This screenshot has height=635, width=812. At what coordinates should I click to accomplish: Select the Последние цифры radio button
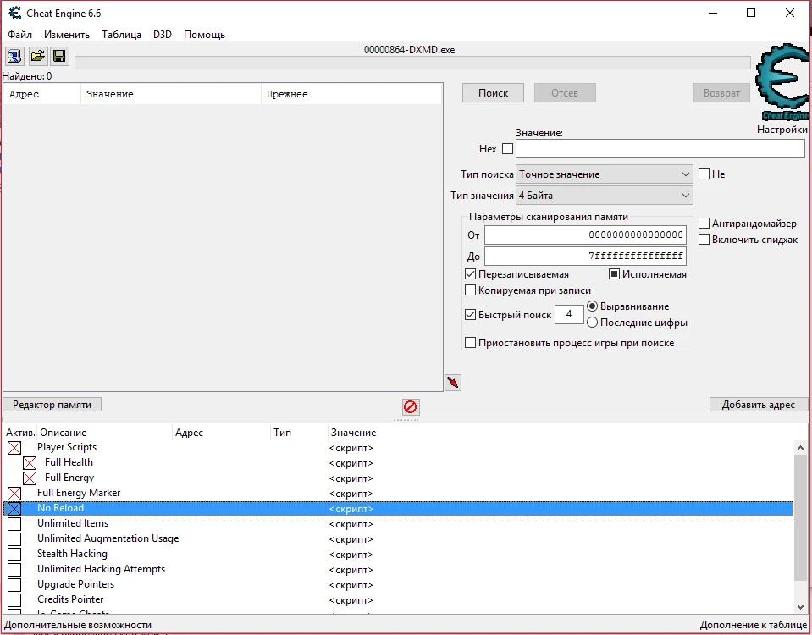[593, 322]
